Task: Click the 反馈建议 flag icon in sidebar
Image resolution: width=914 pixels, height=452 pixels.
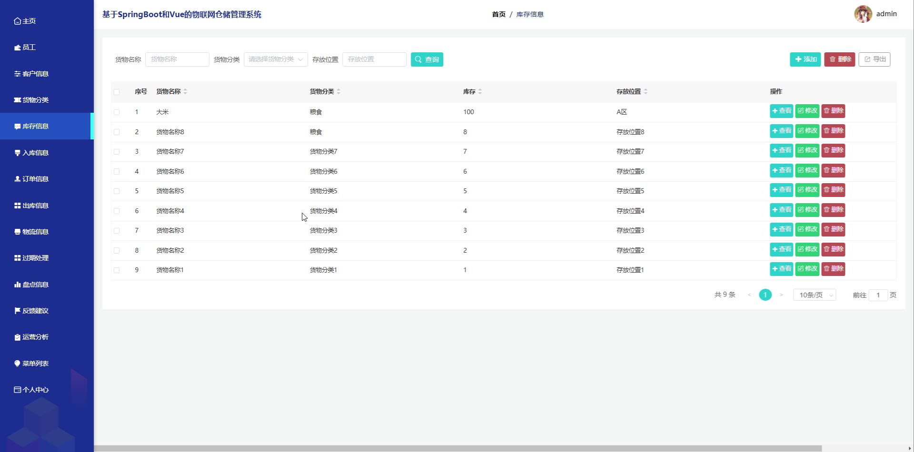Action: click(x=18, y=311)
